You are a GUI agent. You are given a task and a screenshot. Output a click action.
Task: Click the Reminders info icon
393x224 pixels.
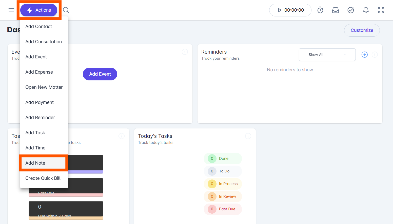[x=375, y=55]
